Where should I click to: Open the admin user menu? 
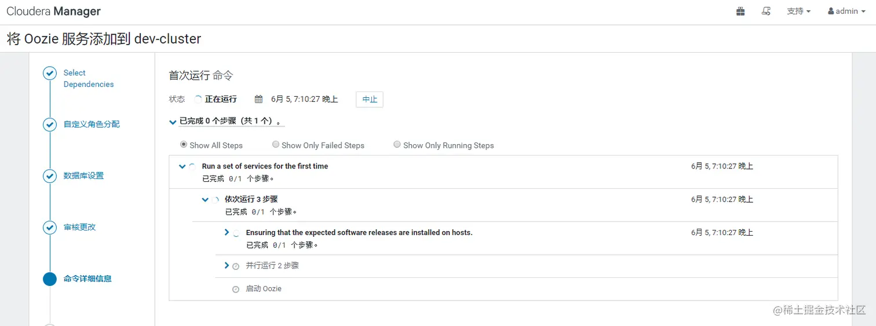(847, 11)
